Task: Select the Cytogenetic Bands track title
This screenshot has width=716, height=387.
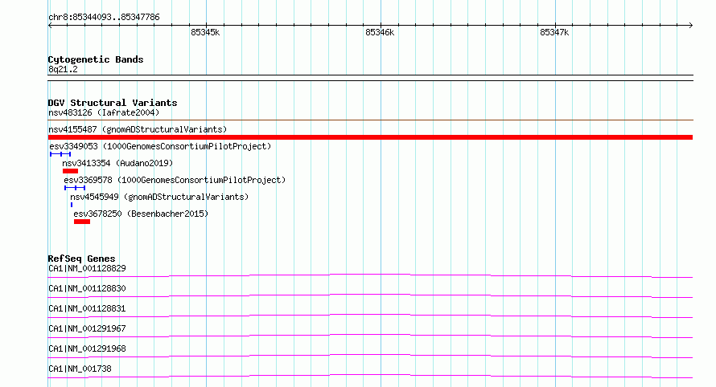Action: coord(96,59)
